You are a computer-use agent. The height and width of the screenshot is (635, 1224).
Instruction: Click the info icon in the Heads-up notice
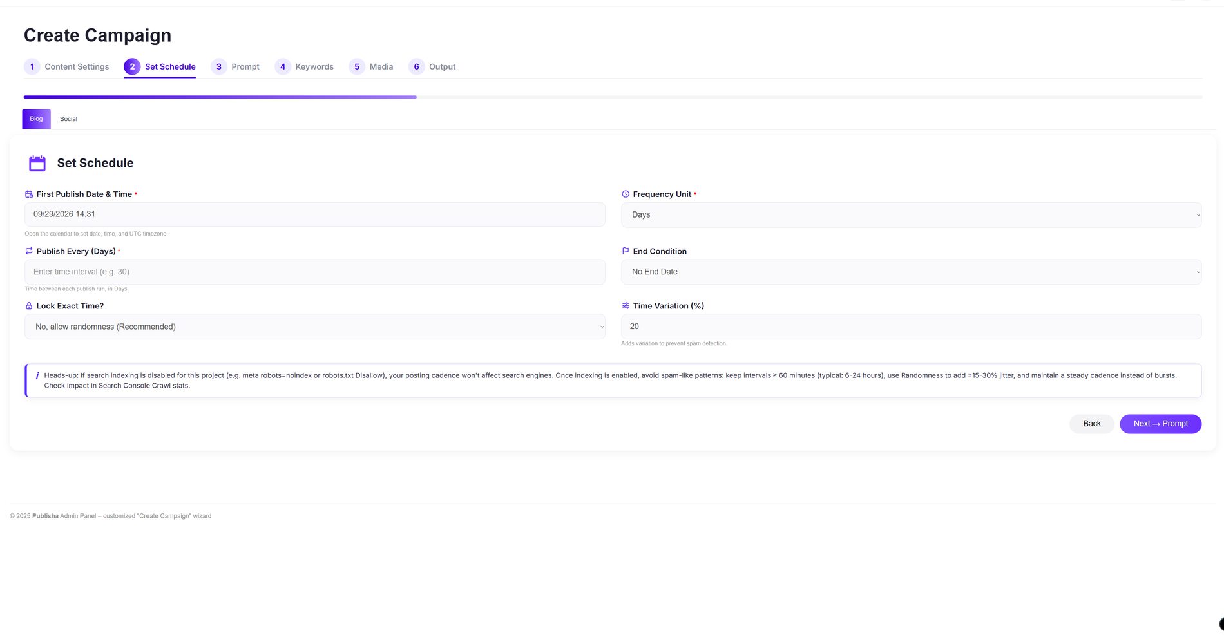click(37, 375)
